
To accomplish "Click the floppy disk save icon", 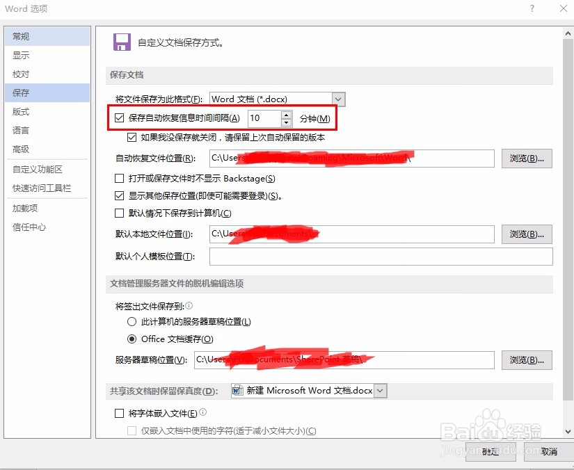I will [122, 42].
